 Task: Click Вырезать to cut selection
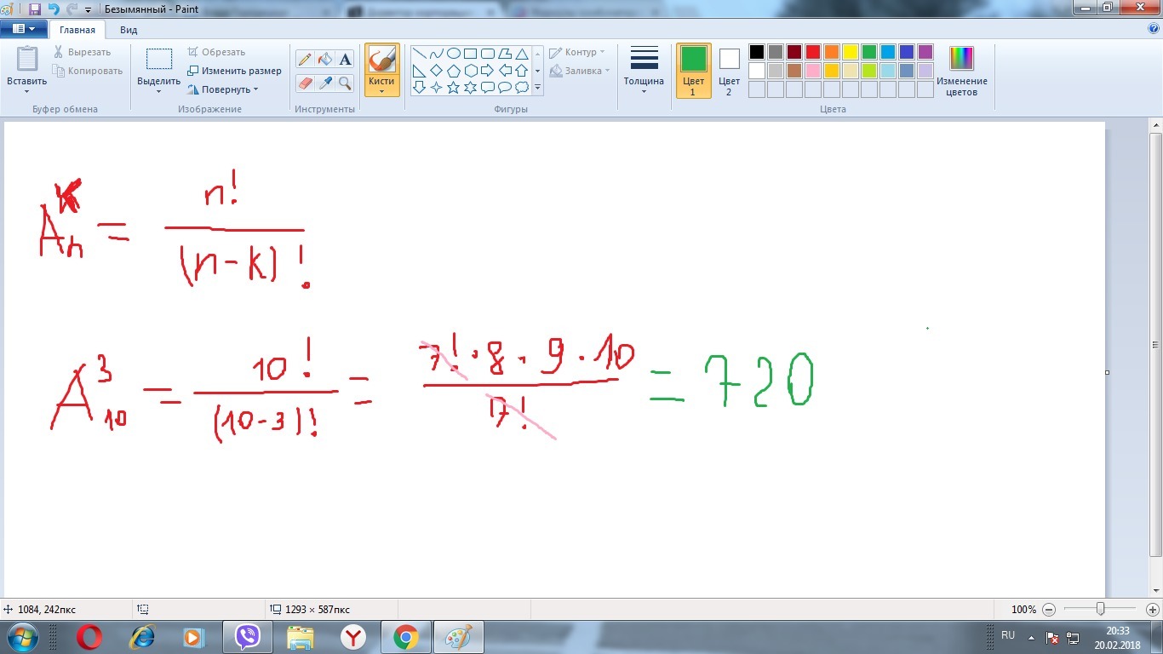82,52
